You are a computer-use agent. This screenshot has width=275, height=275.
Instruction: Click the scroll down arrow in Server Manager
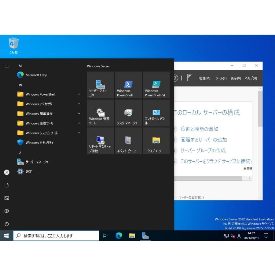point(260,198)
